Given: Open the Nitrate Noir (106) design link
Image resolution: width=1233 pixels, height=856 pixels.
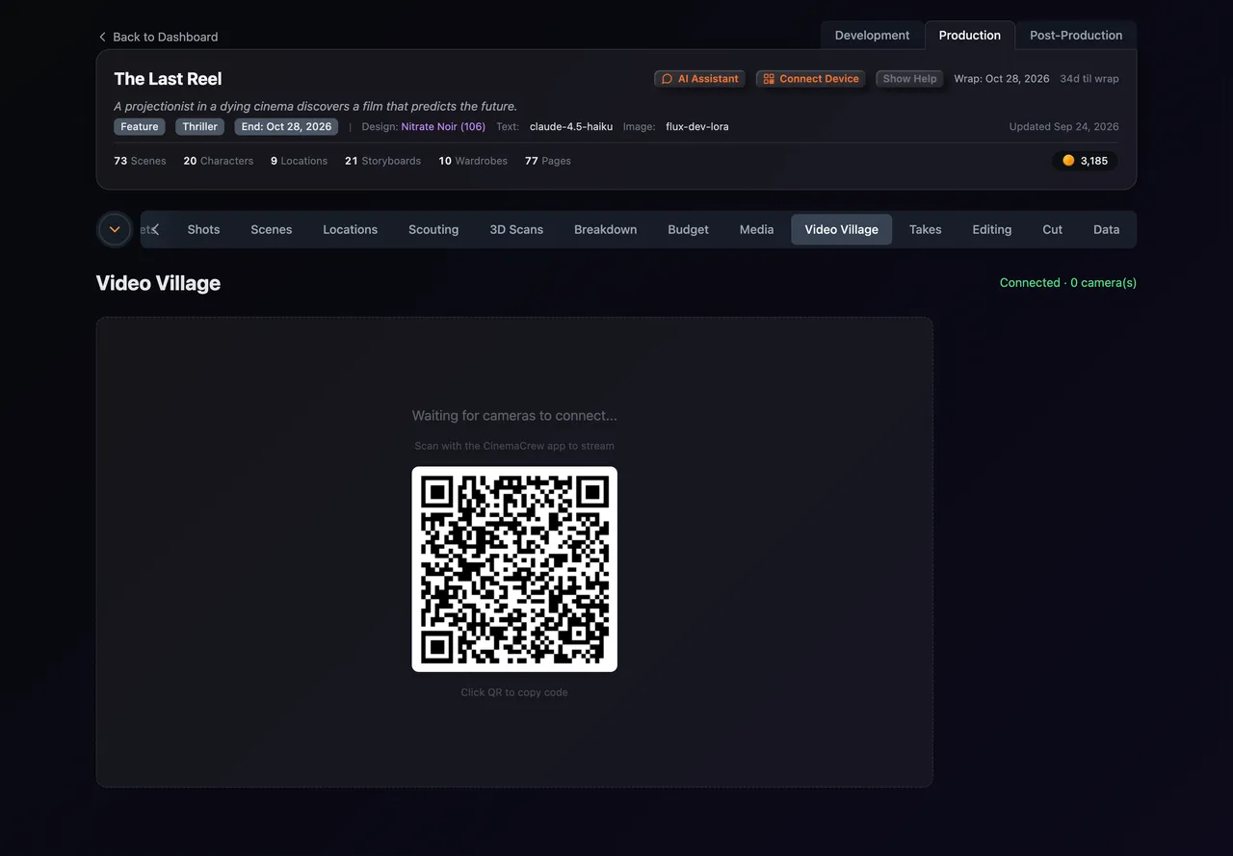Looking at the screenshot, I should coord(443,127).
